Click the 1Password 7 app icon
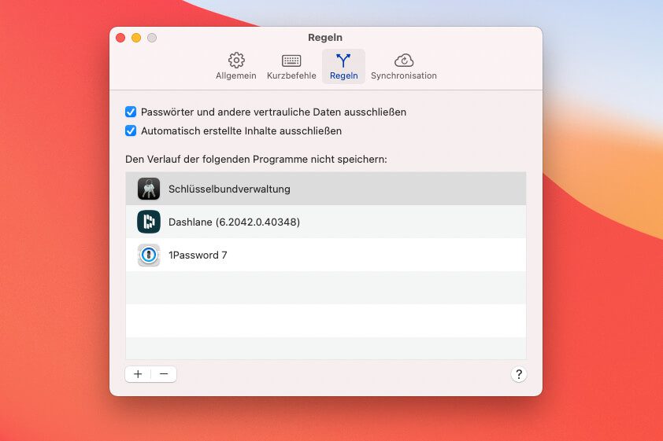Viewport: 663px width, 441px height. (149, 255)
